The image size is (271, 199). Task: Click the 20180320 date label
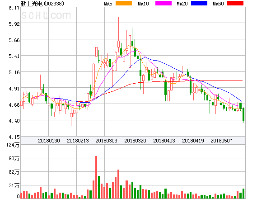click(135, 141)
